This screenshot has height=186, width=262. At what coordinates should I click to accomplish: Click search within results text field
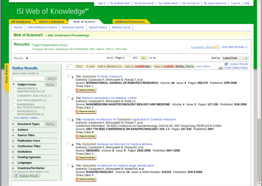28,79
